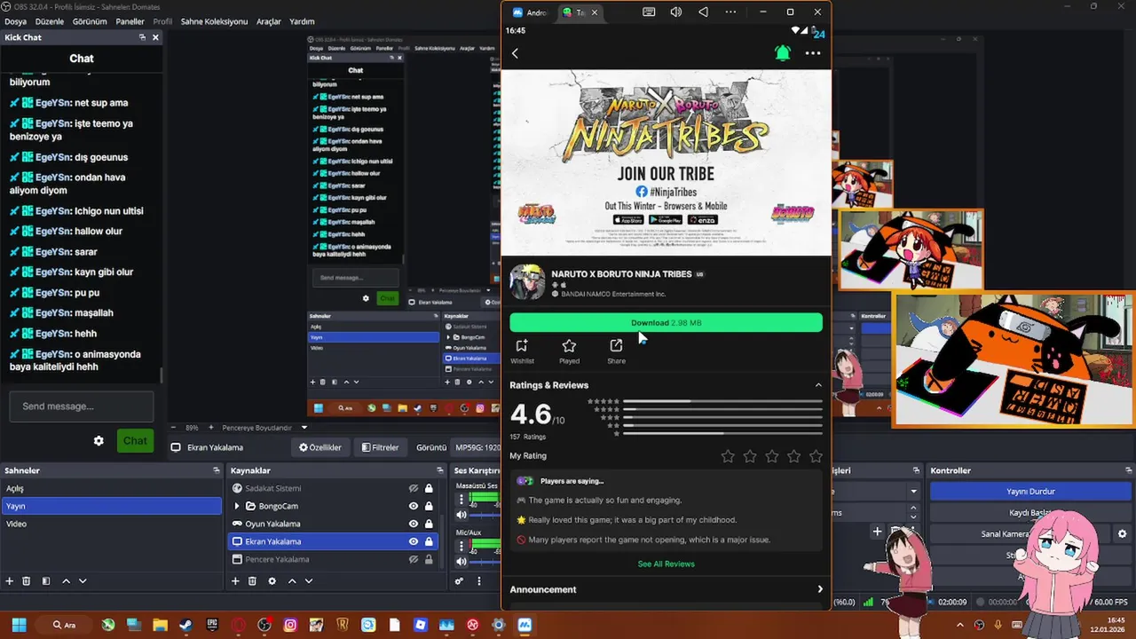The image size is (1136, 639).
Task: Open See All Reviews link
Action: click(666, 564)
